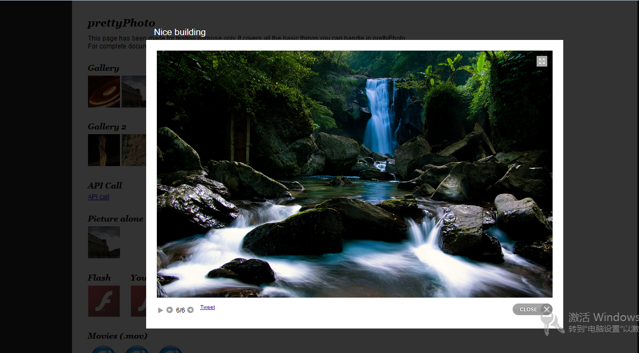Click the second Movies (.mov) QuickTime icon
This screenshot has height=353, width=639.
click(137, 349)
